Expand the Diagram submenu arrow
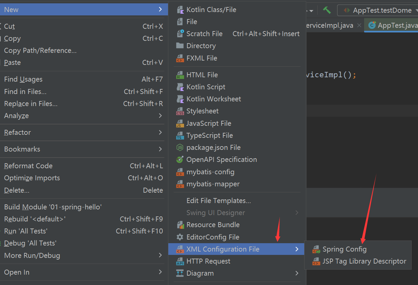Viewport: 418px width, 285px height. coord(297,273)
